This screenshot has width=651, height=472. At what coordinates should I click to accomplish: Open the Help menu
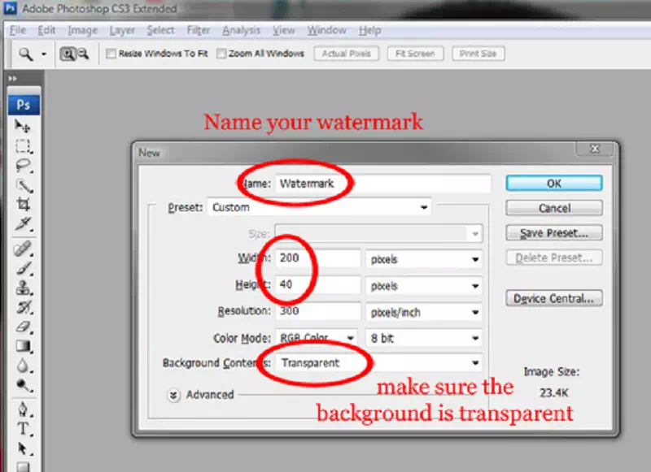369,30
